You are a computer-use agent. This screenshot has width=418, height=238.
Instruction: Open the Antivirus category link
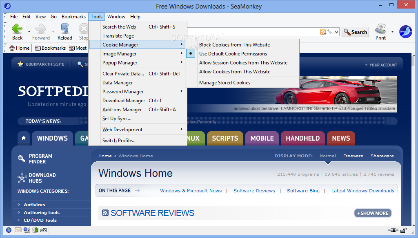click(x=34, y=205)
